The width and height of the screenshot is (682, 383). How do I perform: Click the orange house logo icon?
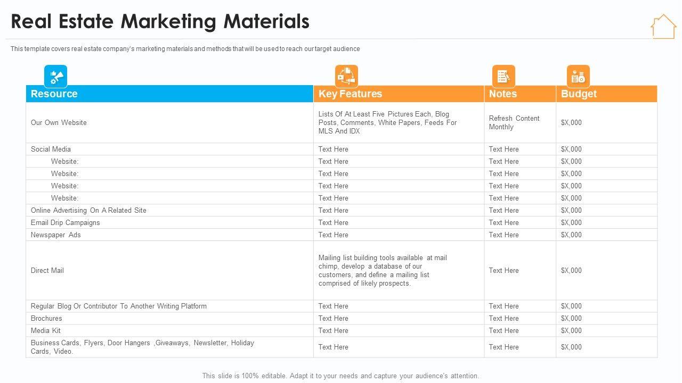pyautogui.click(x=663, y=26)
